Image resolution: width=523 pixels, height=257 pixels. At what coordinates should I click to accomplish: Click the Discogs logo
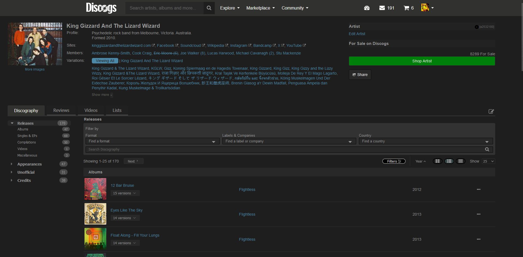pos(101,8)
